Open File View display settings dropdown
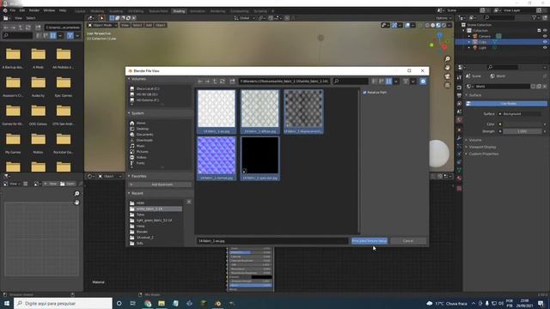Screen dimensions: 550x309 click(396, 82)
